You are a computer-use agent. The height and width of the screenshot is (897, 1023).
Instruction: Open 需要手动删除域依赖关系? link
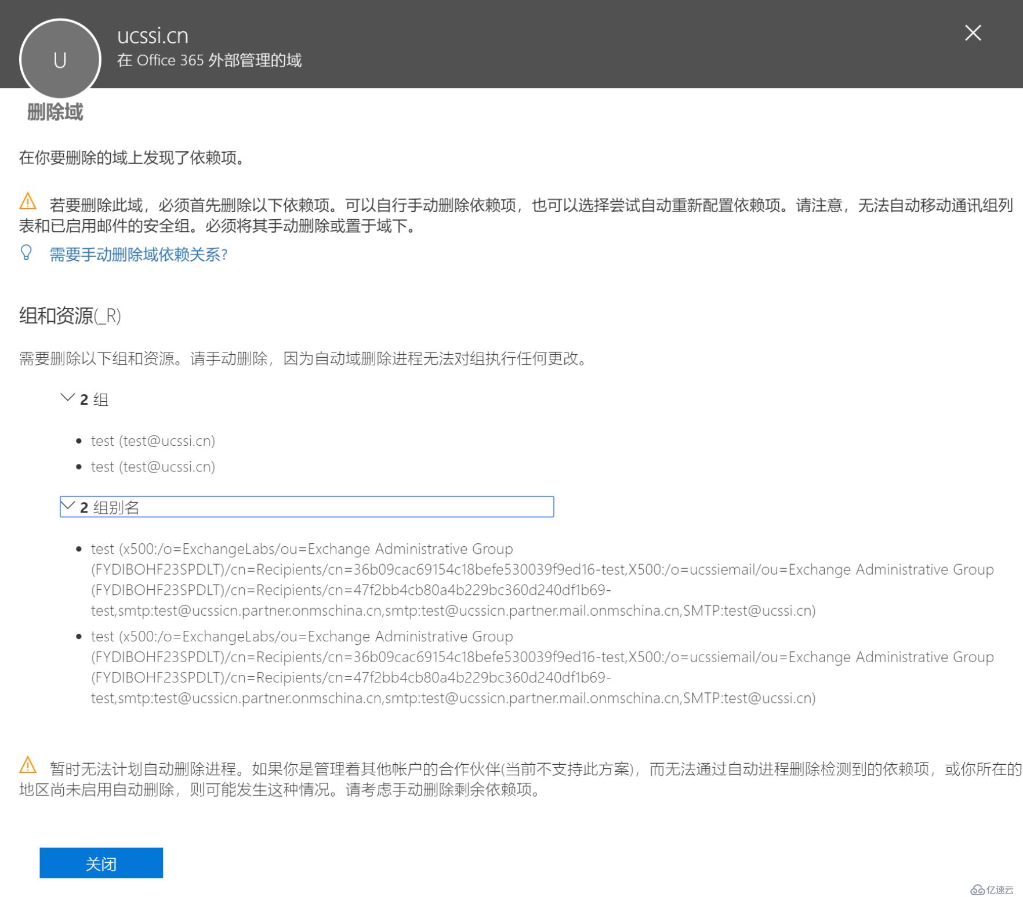pyautogui.click(x=139, y=255)
